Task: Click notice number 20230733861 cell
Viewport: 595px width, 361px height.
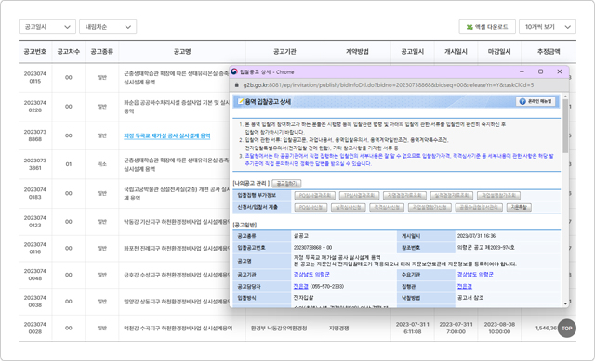Action: coord(35,164)
